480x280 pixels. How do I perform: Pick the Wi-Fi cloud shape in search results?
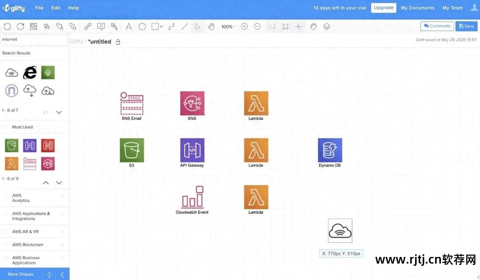point(12,73)
